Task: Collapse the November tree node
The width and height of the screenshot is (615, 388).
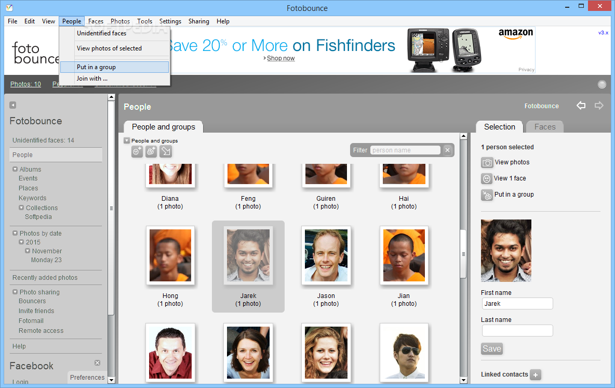Action: pos(28,251)
